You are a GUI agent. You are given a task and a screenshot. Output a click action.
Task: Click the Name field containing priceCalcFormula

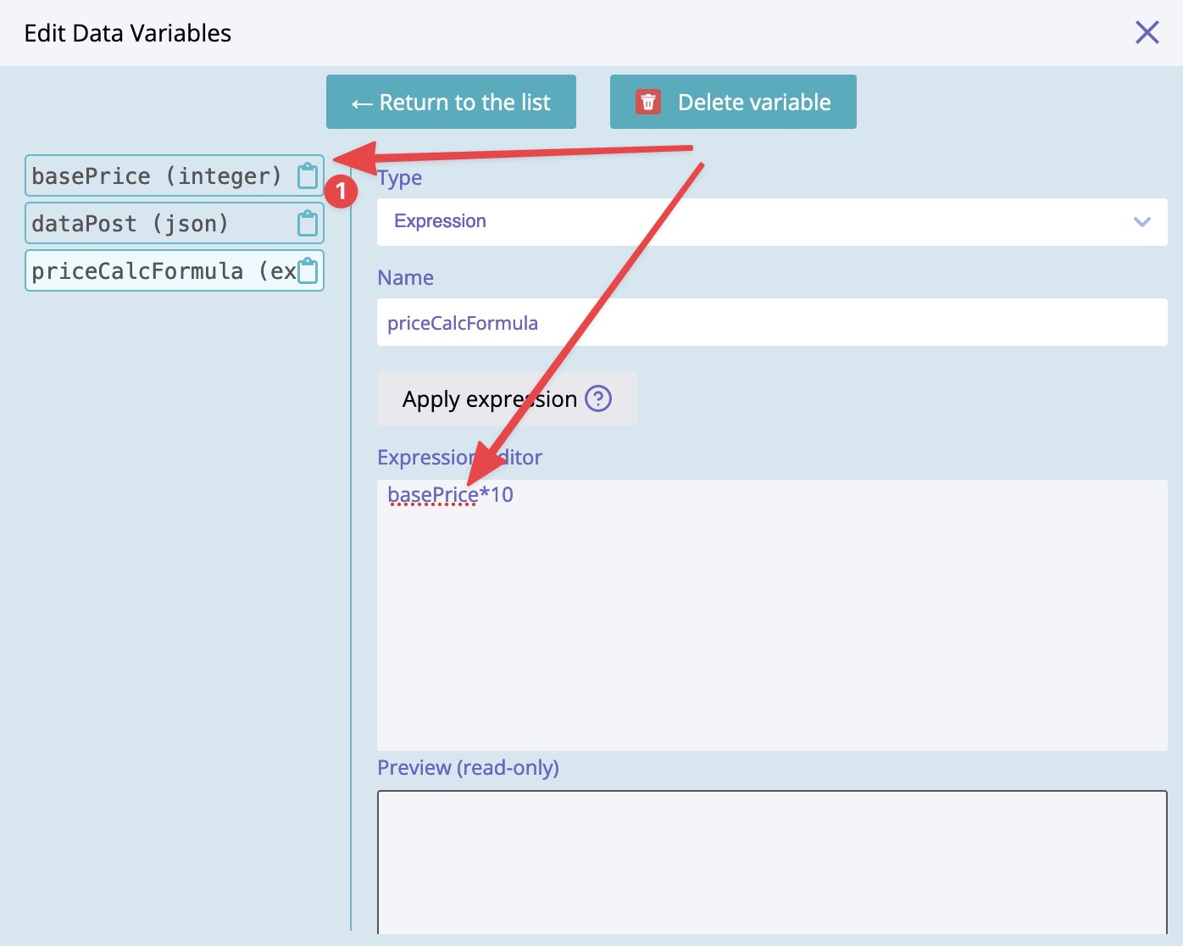pyautogui.click(x=772, y=322)
